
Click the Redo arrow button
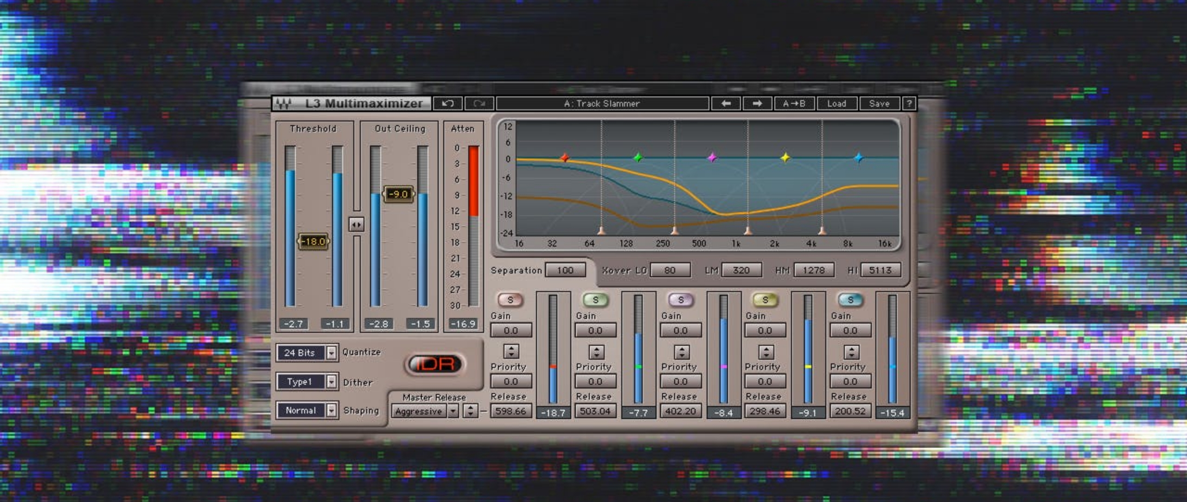[x=479, y=103]
